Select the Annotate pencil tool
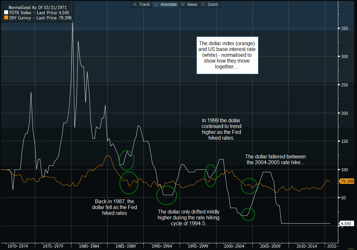The width and height of the screenshot is (357, 250). (x=165, y=4)
